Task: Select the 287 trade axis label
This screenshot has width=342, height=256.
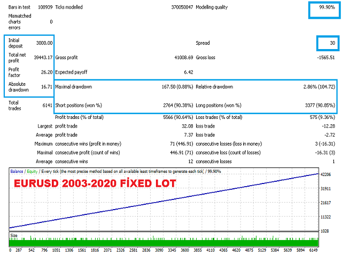Action: coord(19,250)
